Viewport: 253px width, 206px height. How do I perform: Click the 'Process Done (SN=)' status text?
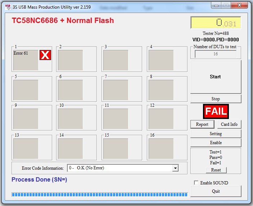(x=39, y=179)
